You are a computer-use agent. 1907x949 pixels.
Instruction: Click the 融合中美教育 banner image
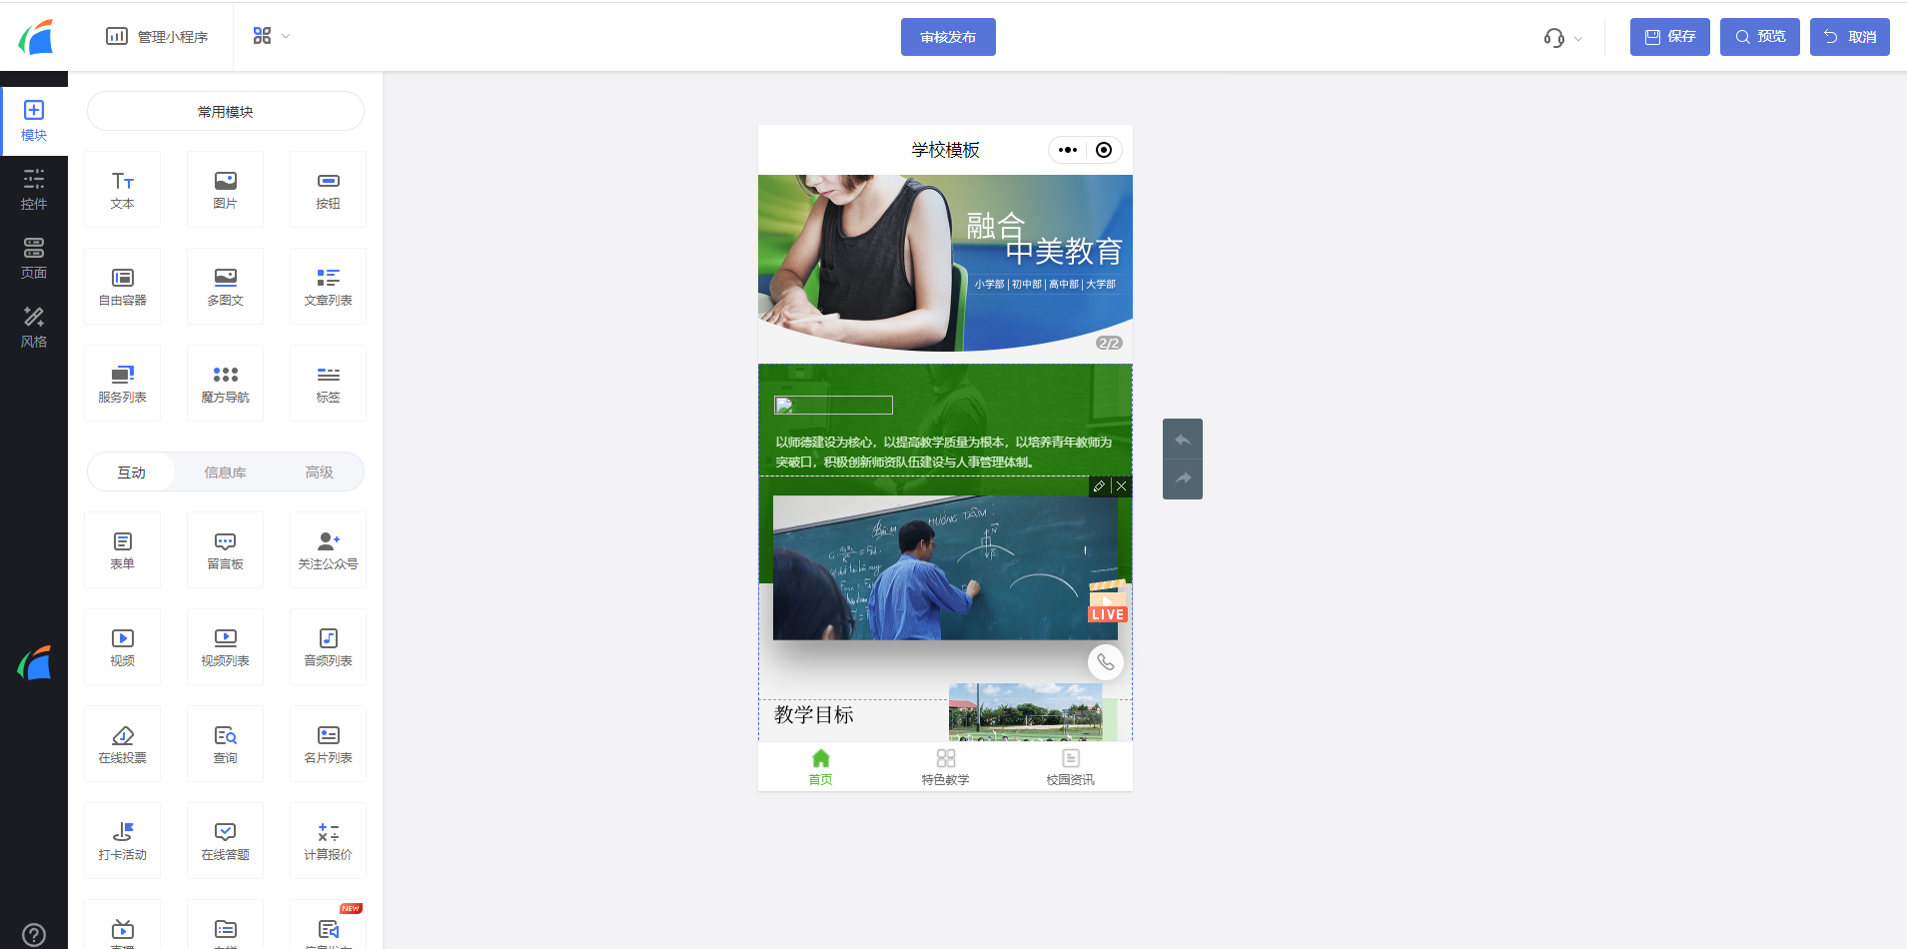point(945,264)
